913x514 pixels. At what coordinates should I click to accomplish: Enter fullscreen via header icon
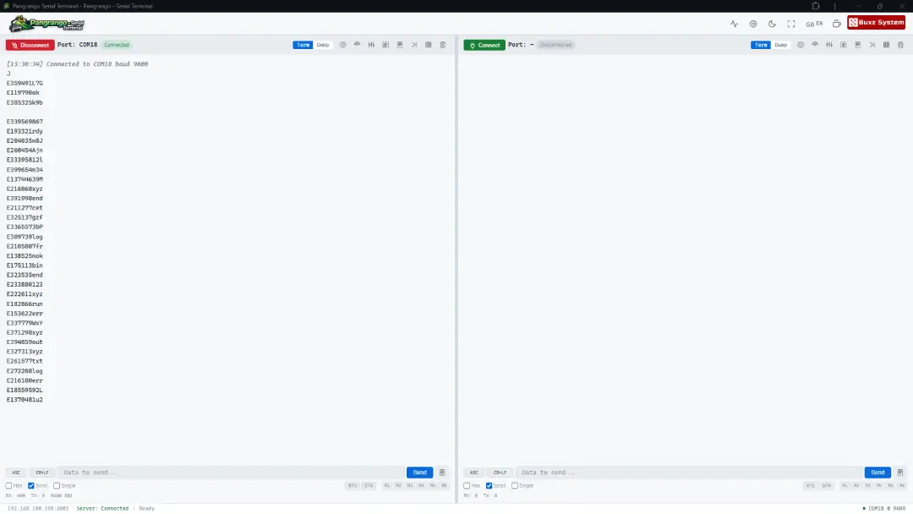[790, 24]
